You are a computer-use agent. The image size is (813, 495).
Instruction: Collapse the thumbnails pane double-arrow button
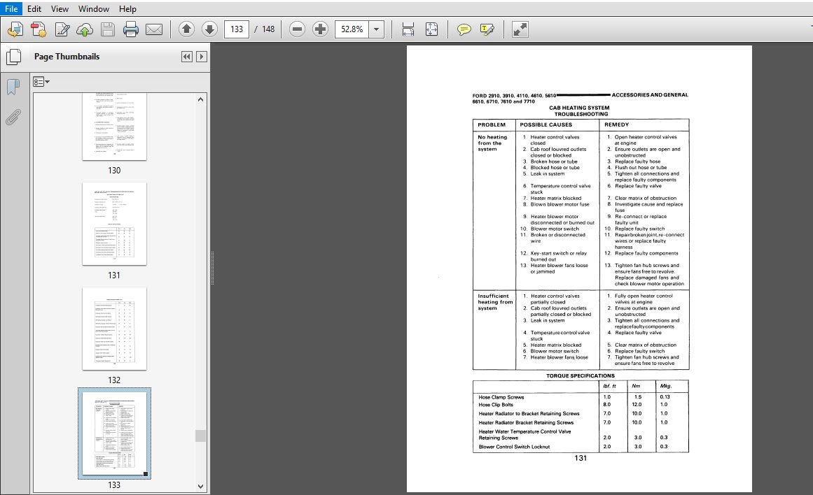click(187, 57)
